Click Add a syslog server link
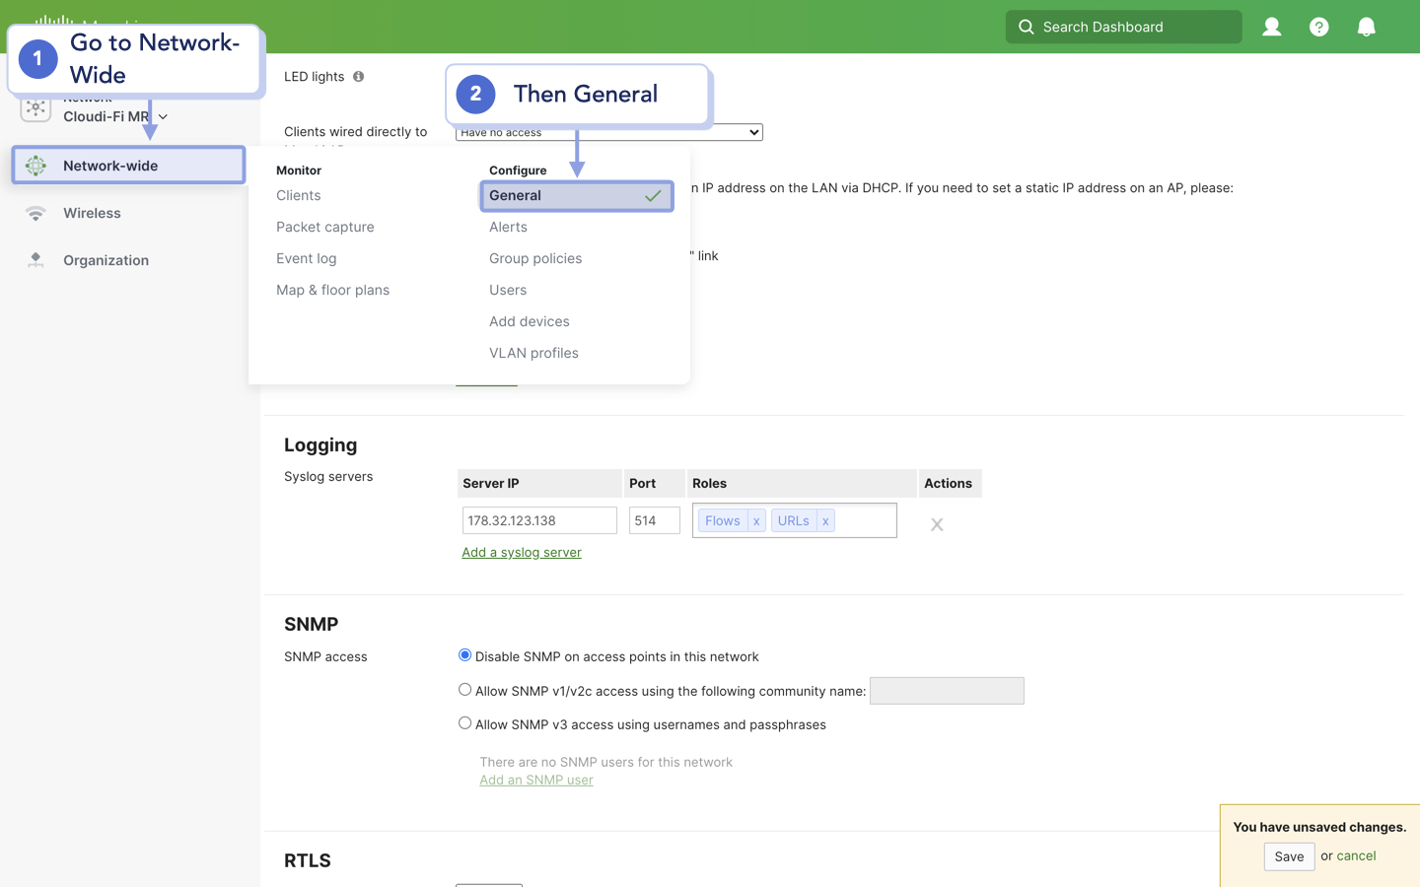 coord(521,552)
